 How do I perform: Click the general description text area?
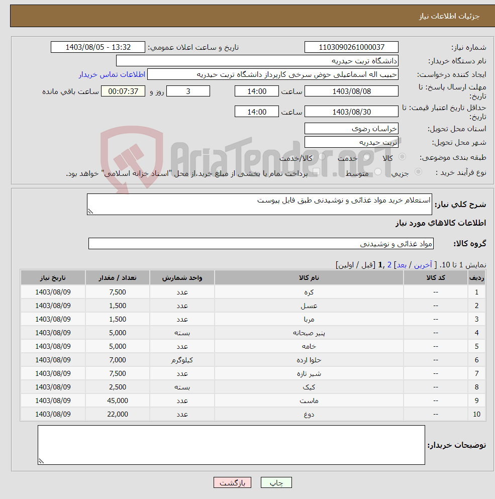(x=259, y=205)
